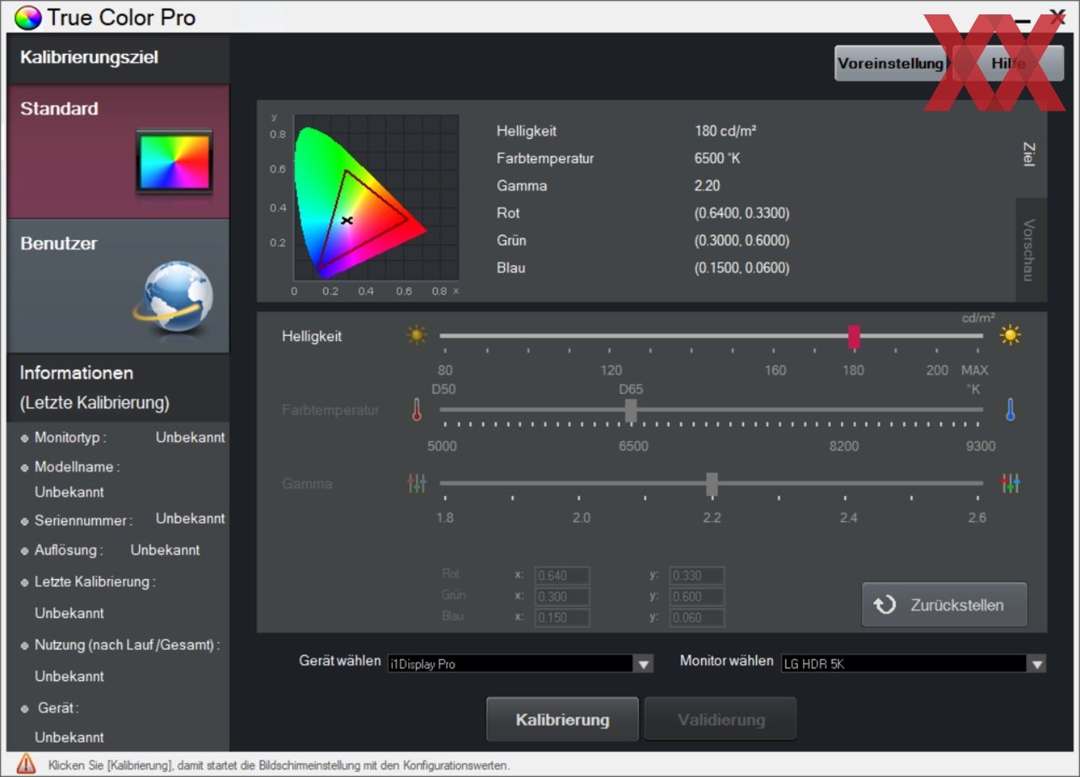Click the red warm thermometer icon
Screen dimensions: 1080x777
coord(417,410)
